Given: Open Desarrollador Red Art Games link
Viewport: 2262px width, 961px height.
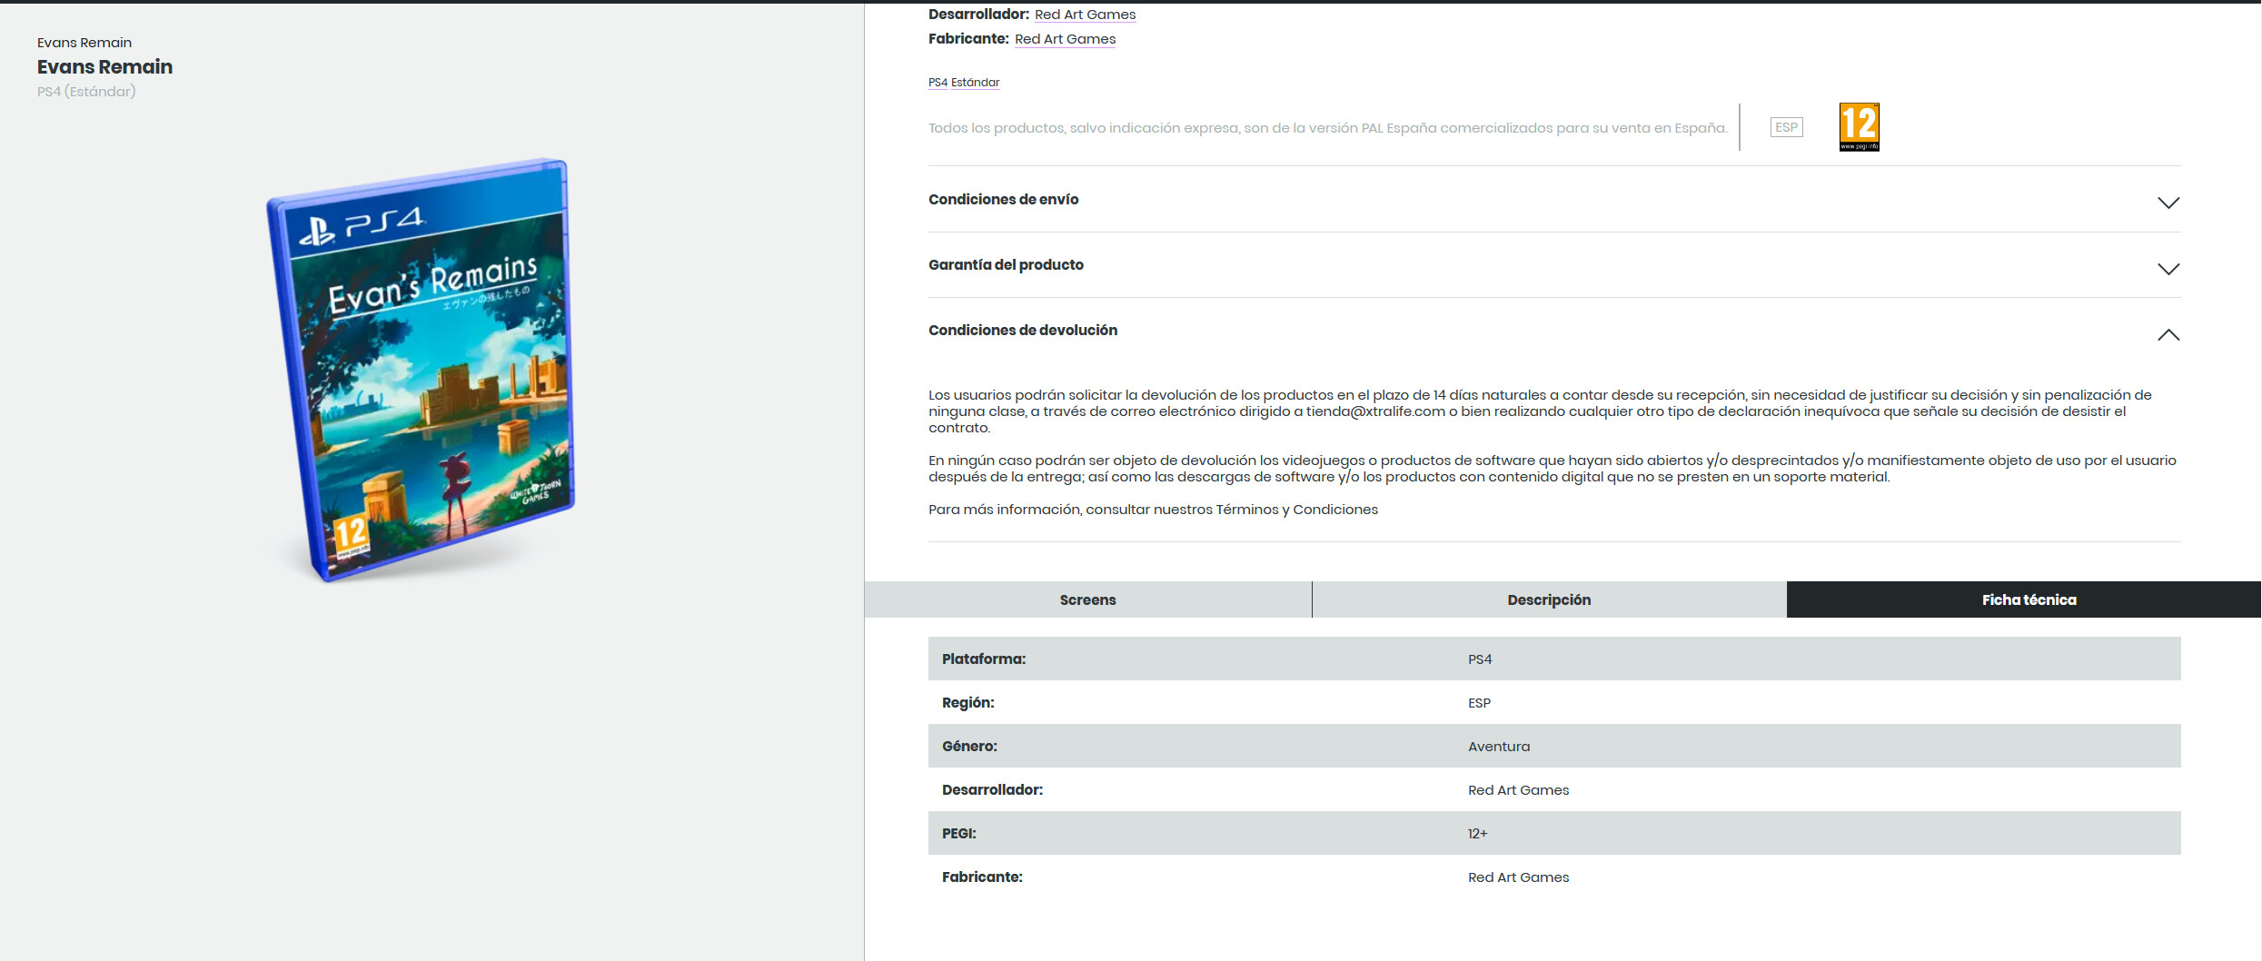Looking at the screenshot, I should click(1085, 15).
